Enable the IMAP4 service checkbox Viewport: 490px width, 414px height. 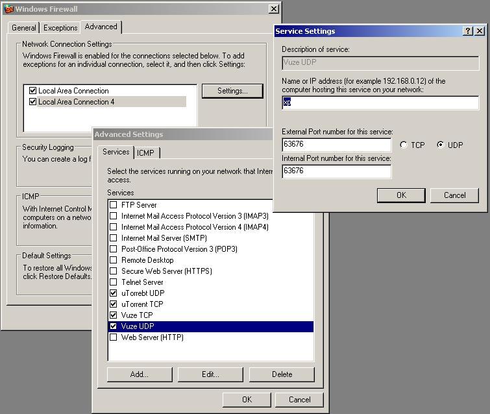(114, 227)
